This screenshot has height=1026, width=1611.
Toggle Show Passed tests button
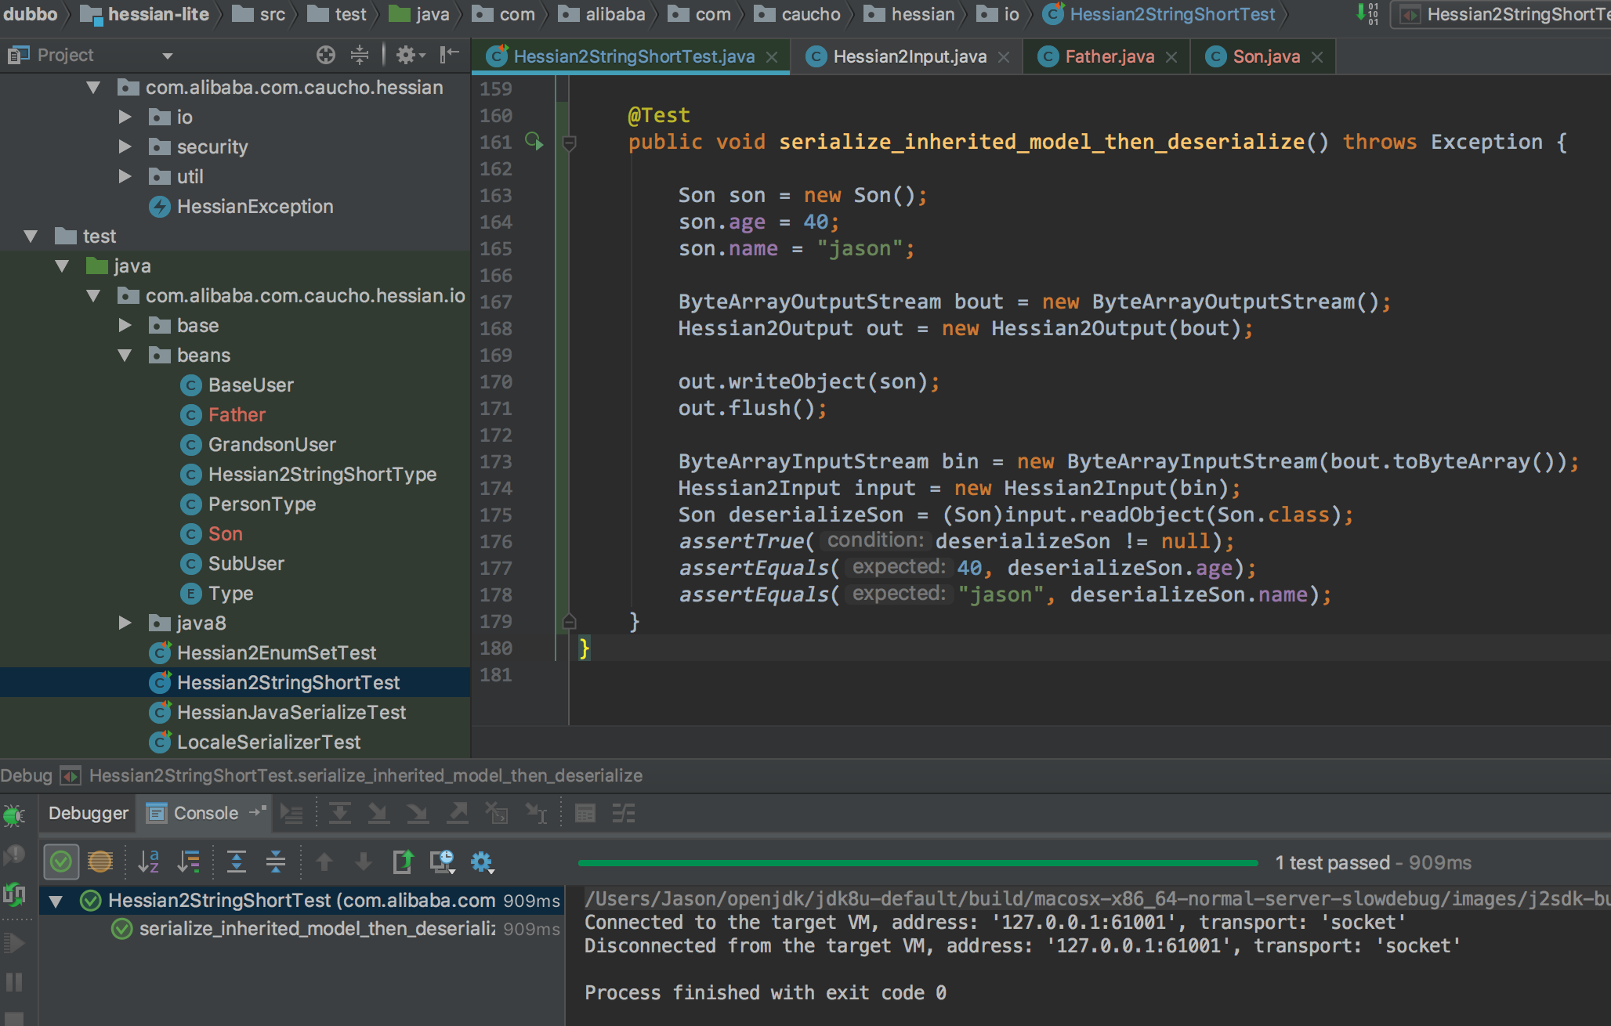(61, 862)
